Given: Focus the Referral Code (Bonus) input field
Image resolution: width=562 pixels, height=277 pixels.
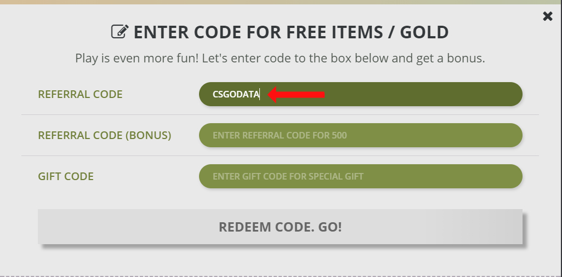Looking at the screenshot, I should (x=360, y=135).
